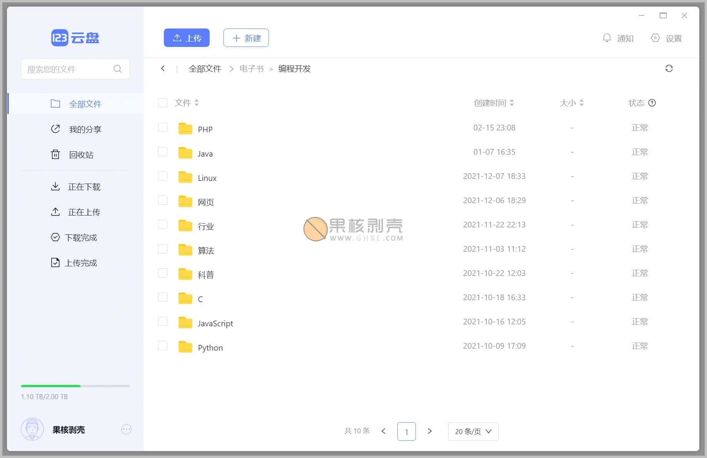Open the user more options ellipsis icon
The height and width of the screenshot is (458, 707).
pyautogui.click(x=126, y=430)
